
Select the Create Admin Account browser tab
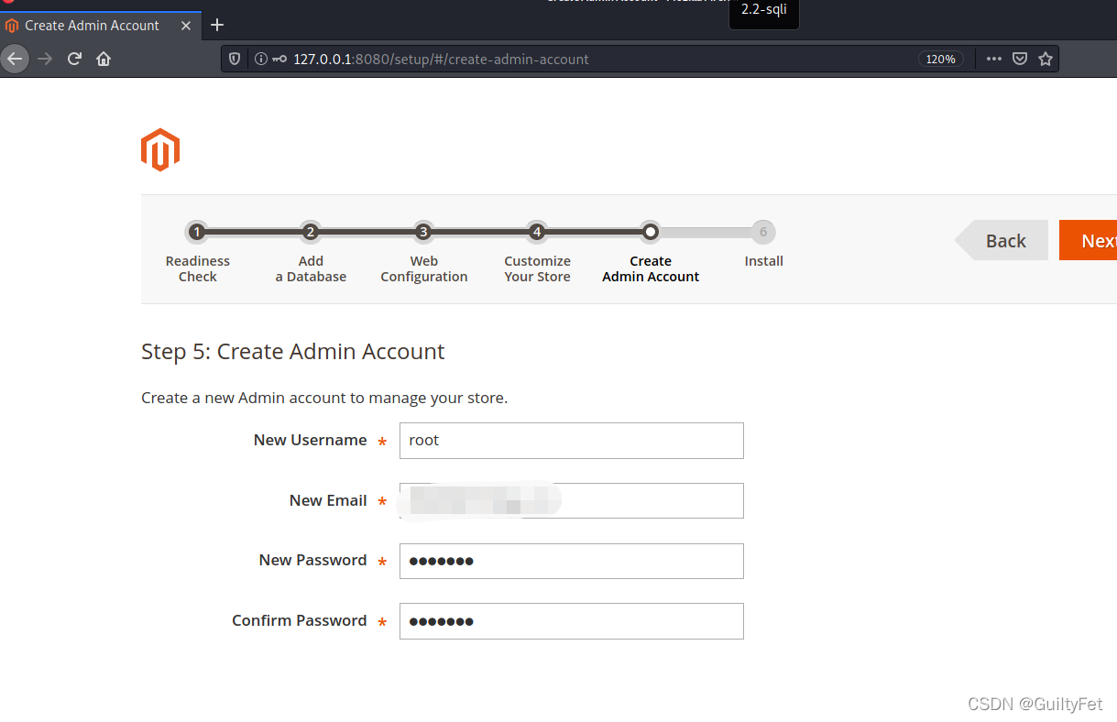92,25
